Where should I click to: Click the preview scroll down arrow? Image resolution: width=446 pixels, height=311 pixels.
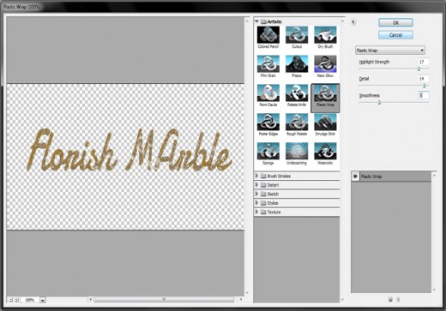click(x=247, y=293)
